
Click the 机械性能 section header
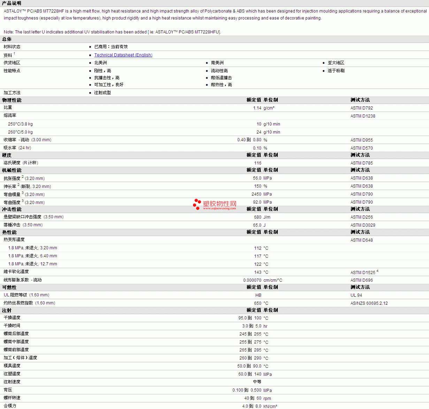[12, 170]
